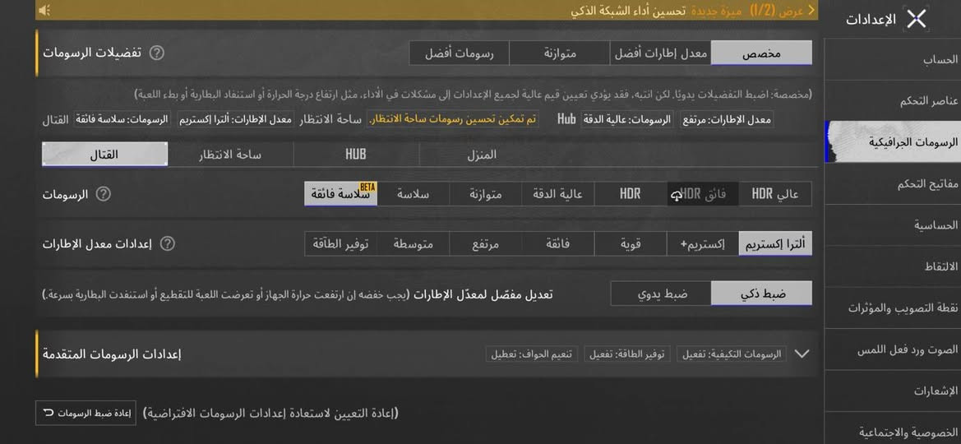Screen dimensions: 961x444
Task: Open الرسومات الجرافيكية settings section
Action: (x=893, y=141)
